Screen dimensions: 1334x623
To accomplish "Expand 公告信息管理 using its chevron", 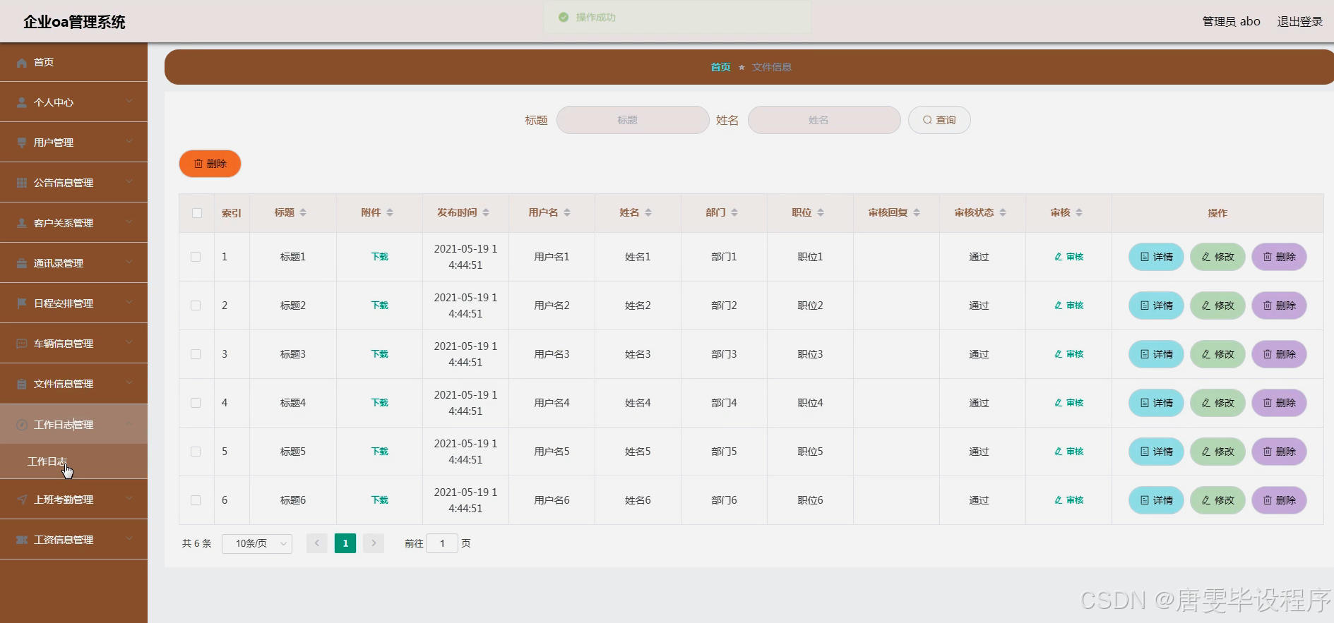I will tap(129, 182).
